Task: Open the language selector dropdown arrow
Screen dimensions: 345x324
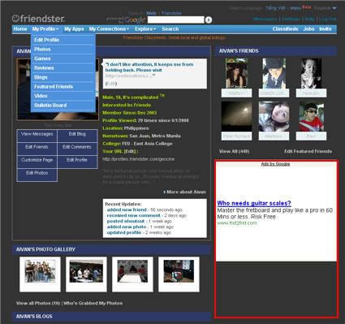Action: click(x=334, y=8)
